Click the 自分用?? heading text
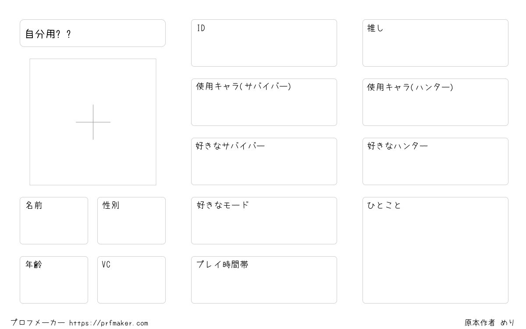526x329 pixels. 48,34
